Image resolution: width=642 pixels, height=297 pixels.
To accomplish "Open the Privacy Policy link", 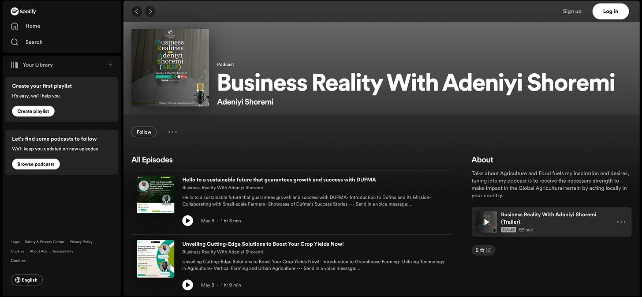I will pyautogui.click(x=81, y=242).
